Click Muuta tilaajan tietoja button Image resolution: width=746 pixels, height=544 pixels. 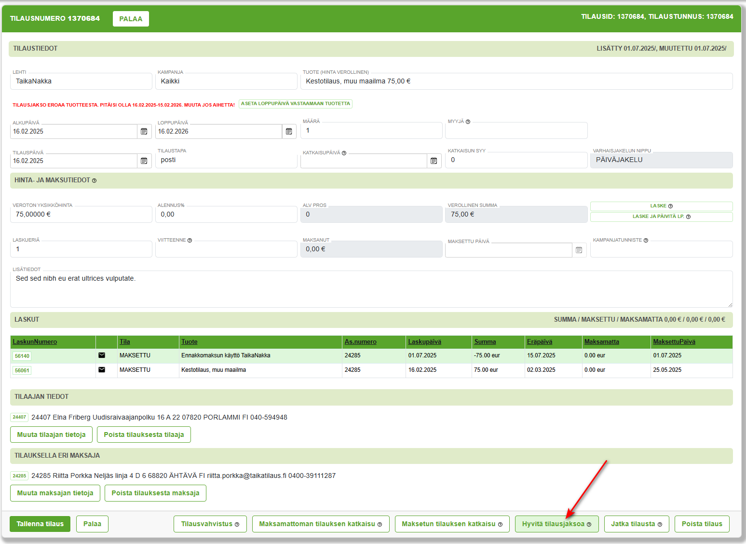(51, 435)
